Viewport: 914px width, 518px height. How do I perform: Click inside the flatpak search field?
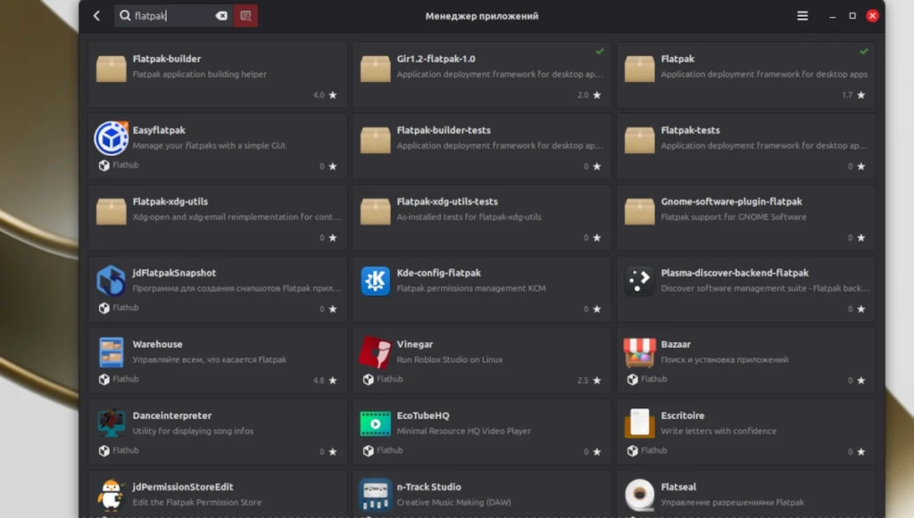(x=173, y=16)
